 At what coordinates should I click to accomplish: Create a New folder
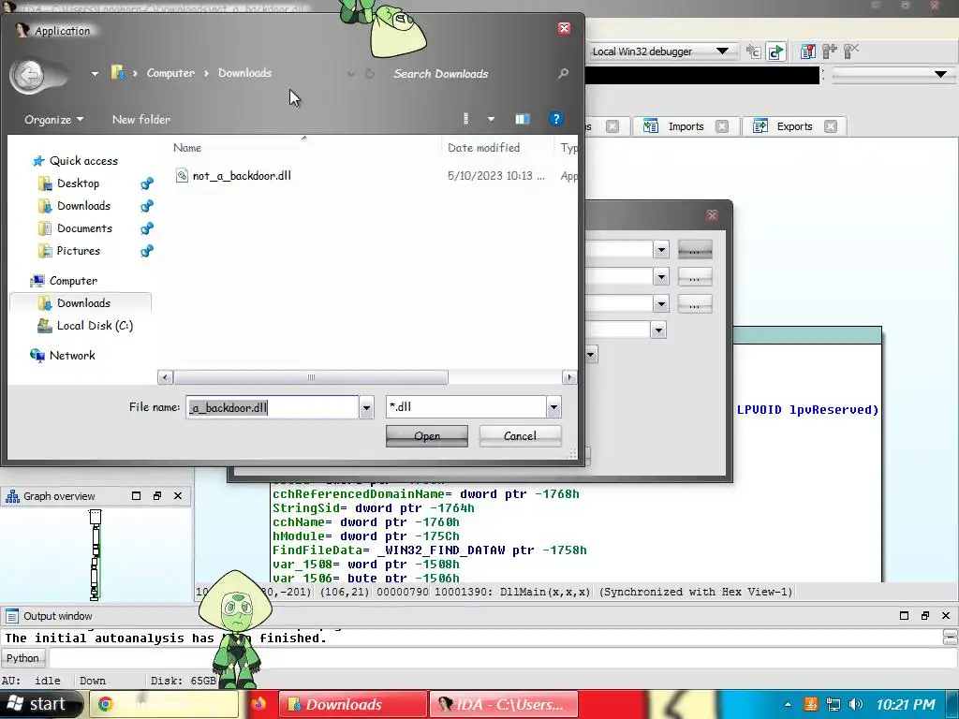(141, 120)
